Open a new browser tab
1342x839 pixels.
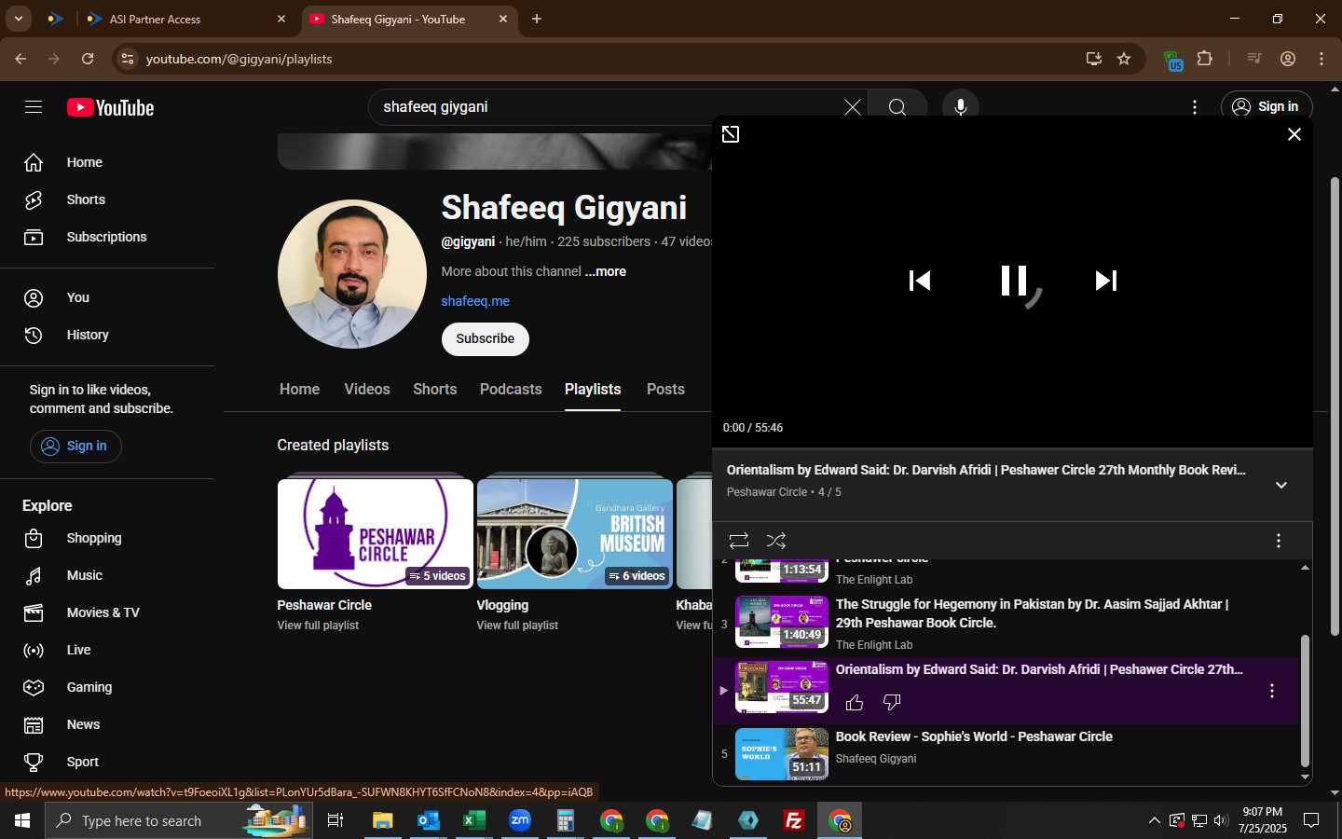537,19
